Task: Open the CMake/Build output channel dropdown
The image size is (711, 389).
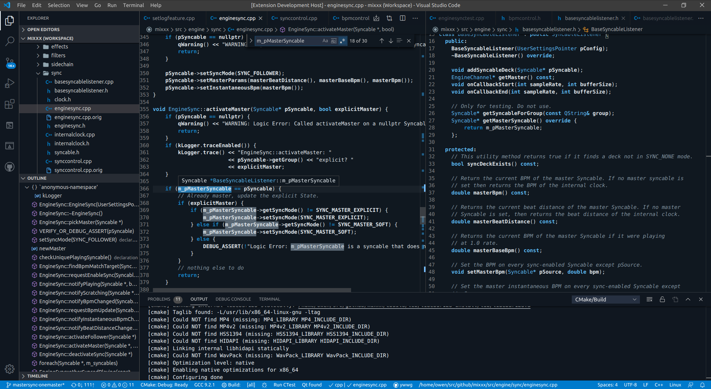Action: pos(605,300)
